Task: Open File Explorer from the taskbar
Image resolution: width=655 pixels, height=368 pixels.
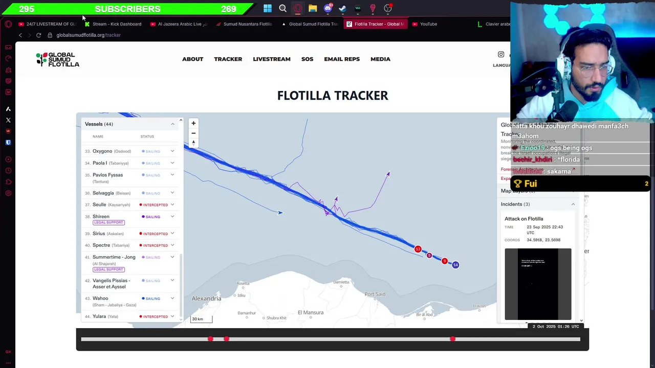Action: 313,8
